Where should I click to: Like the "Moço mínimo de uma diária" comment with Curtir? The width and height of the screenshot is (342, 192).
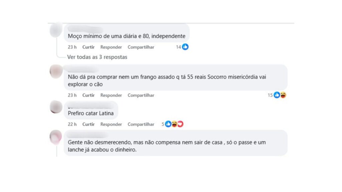point(89,47)
